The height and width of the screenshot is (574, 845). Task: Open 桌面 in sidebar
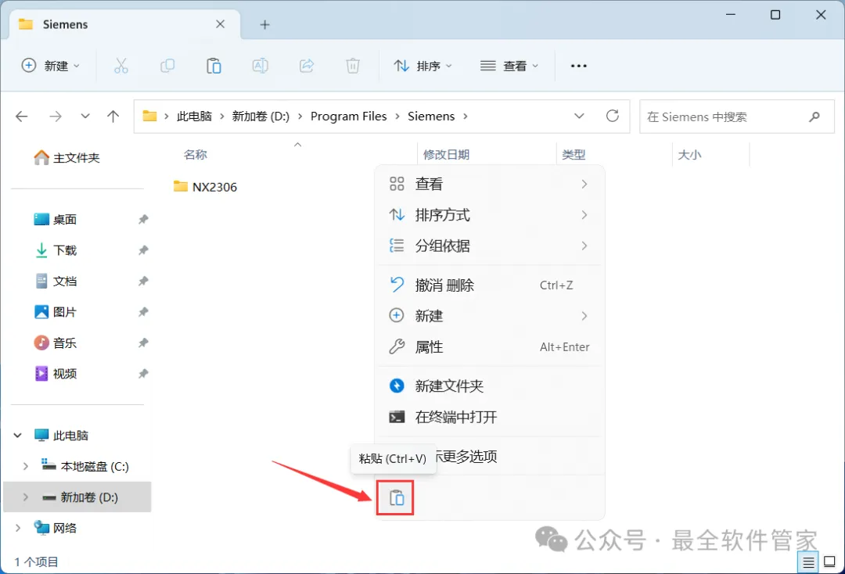(x=56, y=220)
